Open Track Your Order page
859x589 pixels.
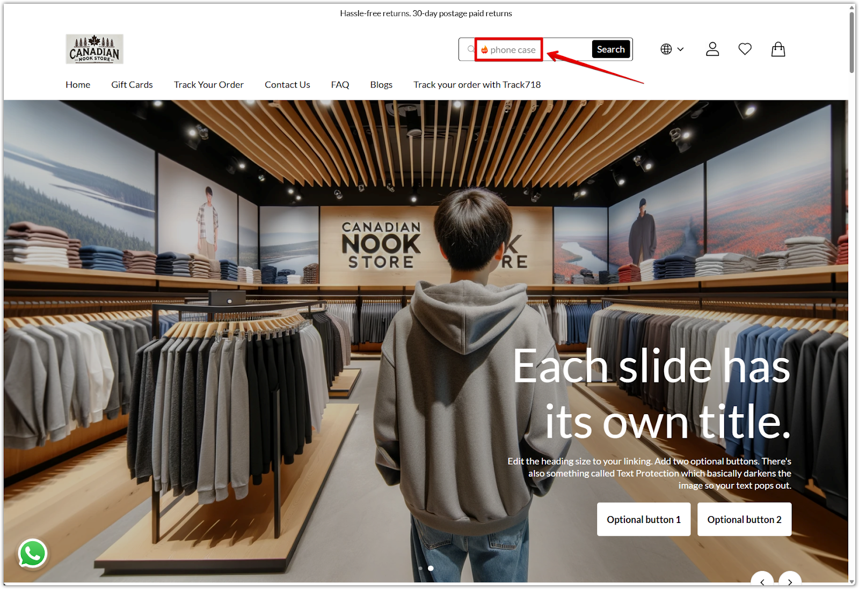[x=209, y=85]
